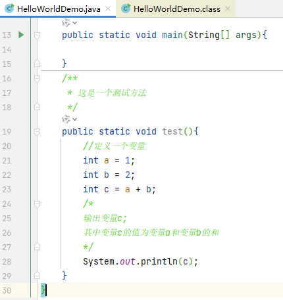Screen dimensions: 283x300
Task: Click the comment '//定义一个变量'
Action: [x=114, y=146]
